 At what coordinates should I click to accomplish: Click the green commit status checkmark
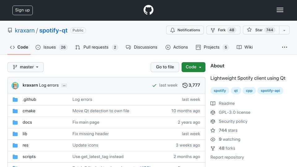tap(154, 85)
